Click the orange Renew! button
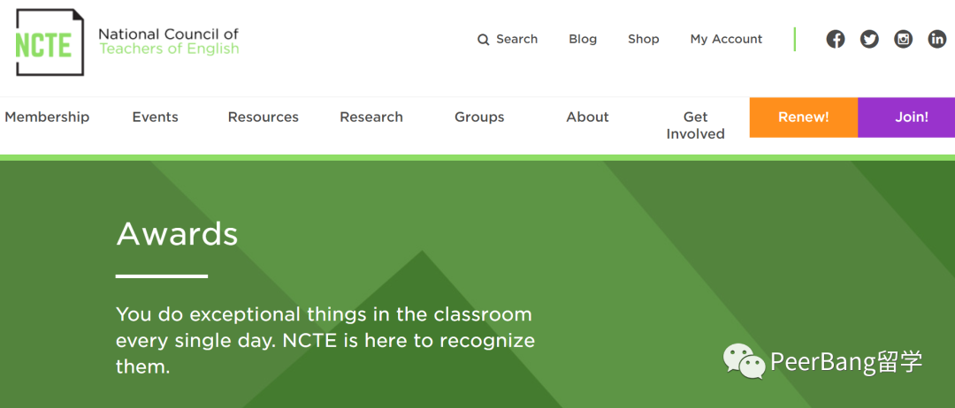Viewport: 955px width, 408px height. coord(803,117)
